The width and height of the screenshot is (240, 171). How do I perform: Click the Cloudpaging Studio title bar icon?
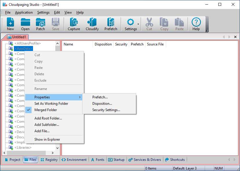[x=5, y=4]
